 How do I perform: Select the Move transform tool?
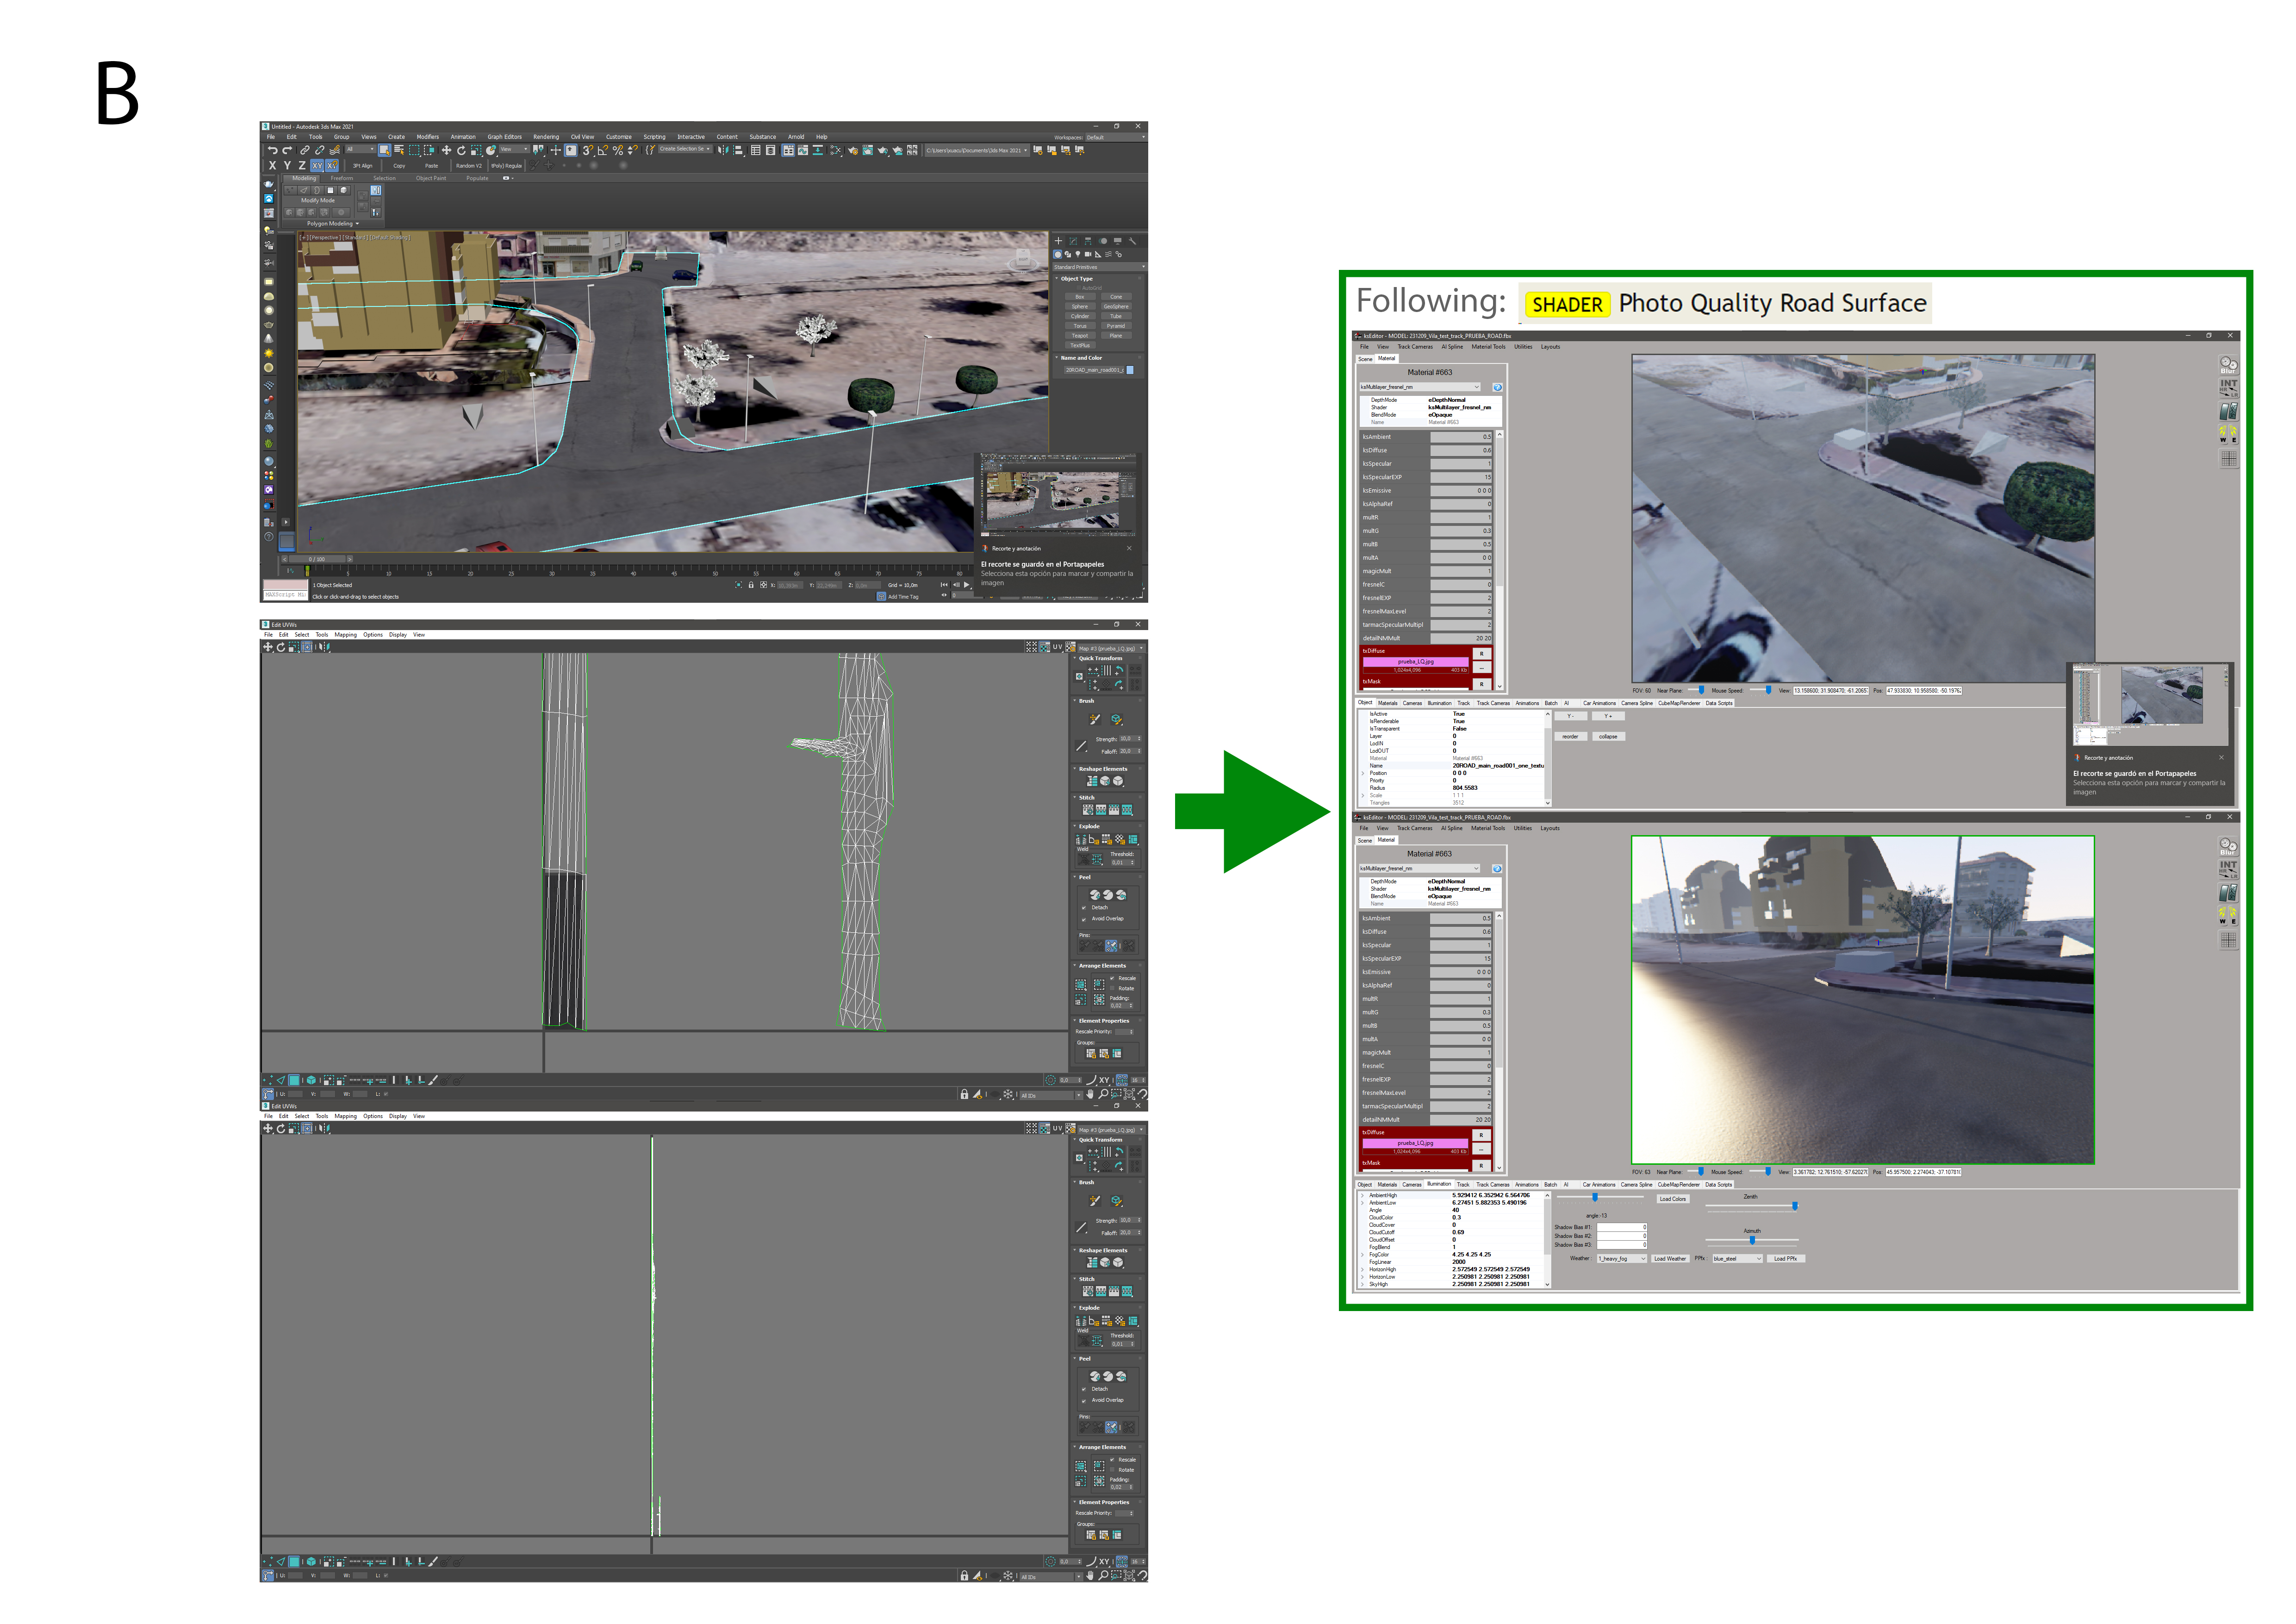pyautogui.click(x=446, y=150)
